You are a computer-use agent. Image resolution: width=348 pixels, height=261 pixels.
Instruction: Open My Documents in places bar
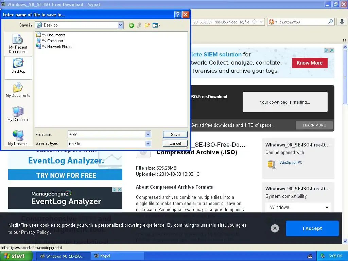click(18, 90)
